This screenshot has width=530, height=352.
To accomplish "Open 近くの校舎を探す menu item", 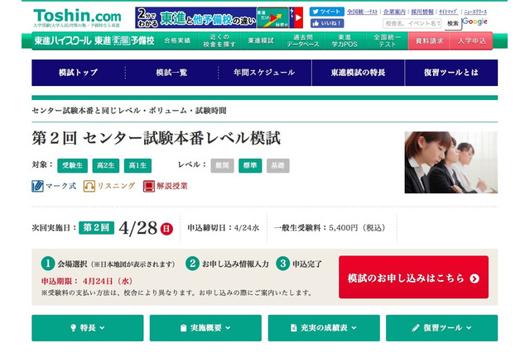I will 219,40.
